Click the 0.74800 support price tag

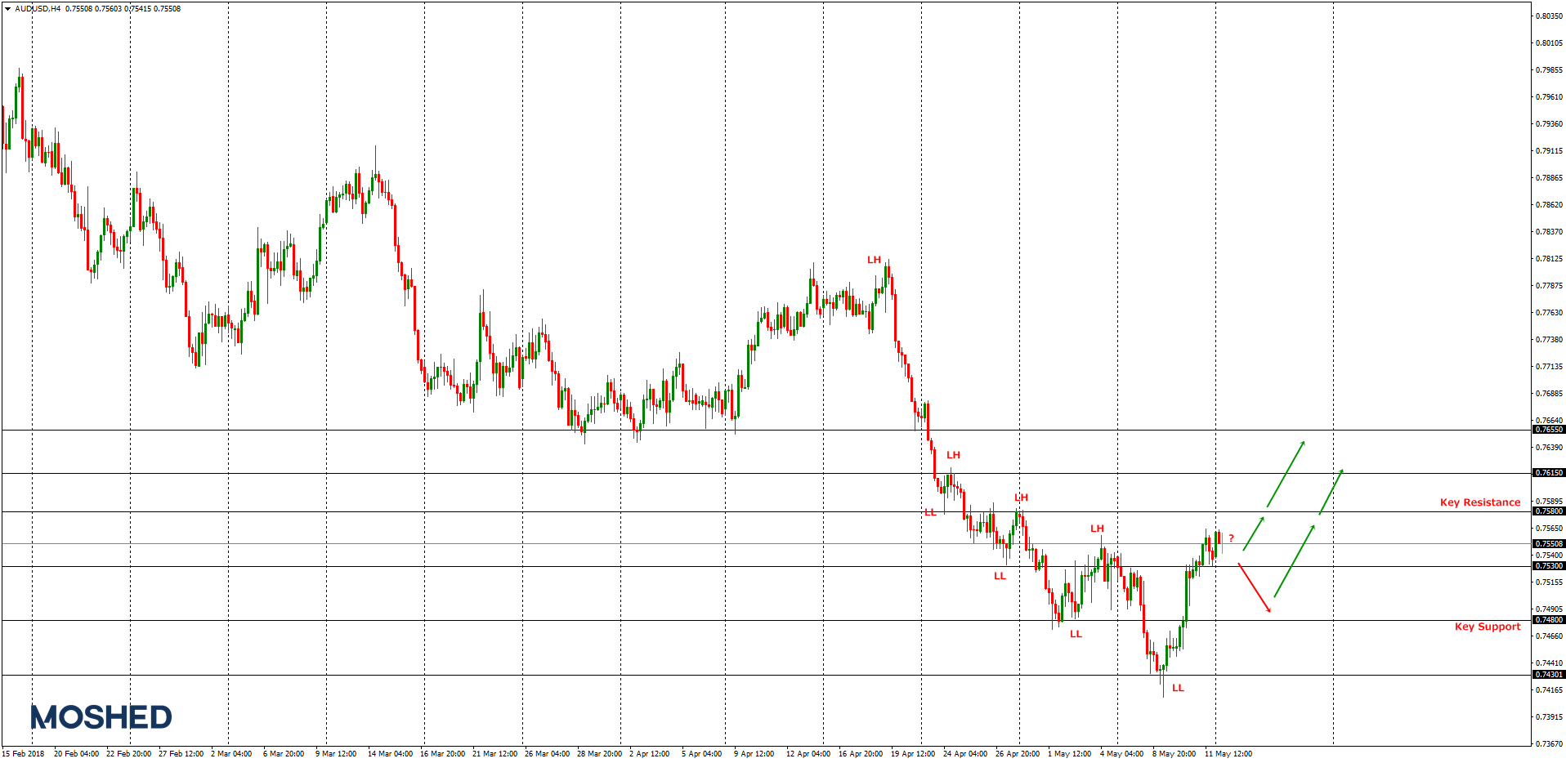(1548, 620)
